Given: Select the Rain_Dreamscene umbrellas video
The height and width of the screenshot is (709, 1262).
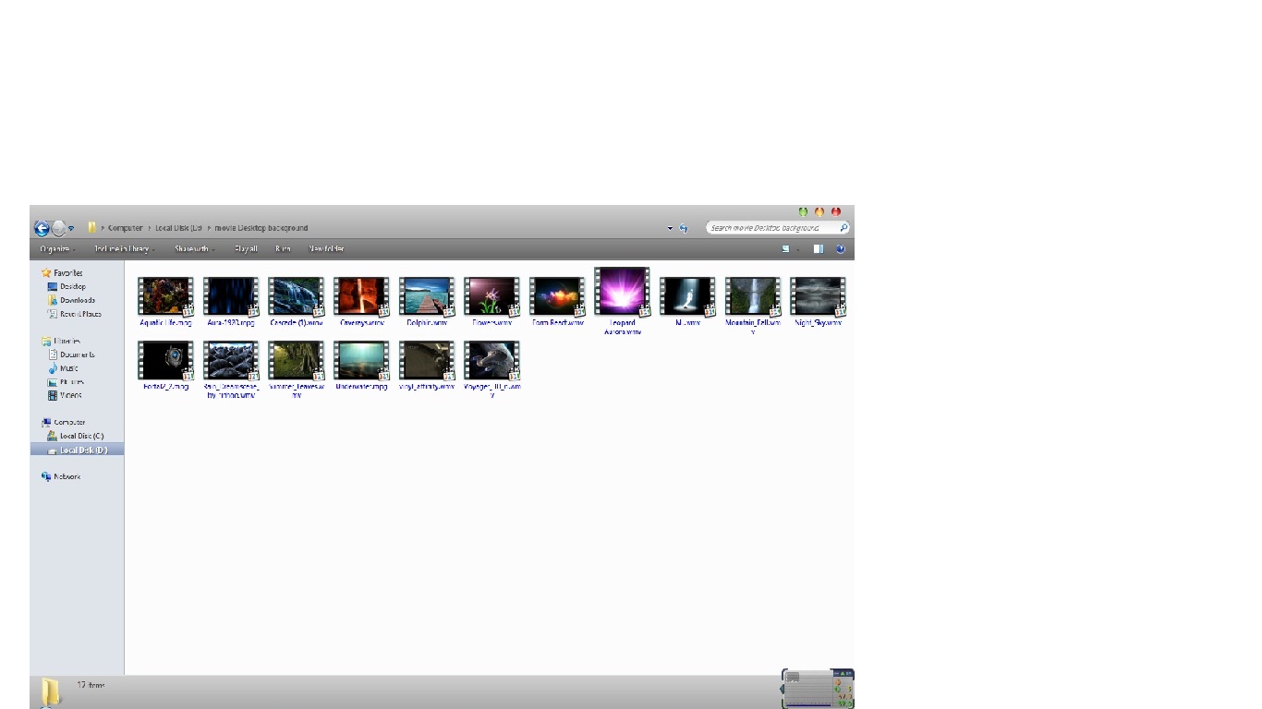Looking at the screenshot, I should pyautogui.click(x=231, y=369).
